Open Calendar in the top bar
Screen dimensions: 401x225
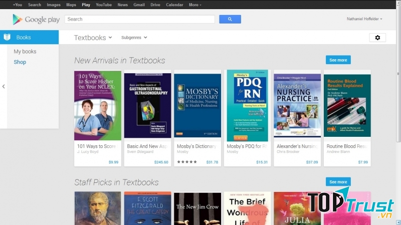[x=174, y=5]
